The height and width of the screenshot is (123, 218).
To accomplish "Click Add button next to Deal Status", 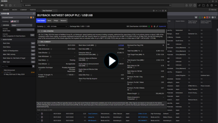I will click(x=33, y=47).
